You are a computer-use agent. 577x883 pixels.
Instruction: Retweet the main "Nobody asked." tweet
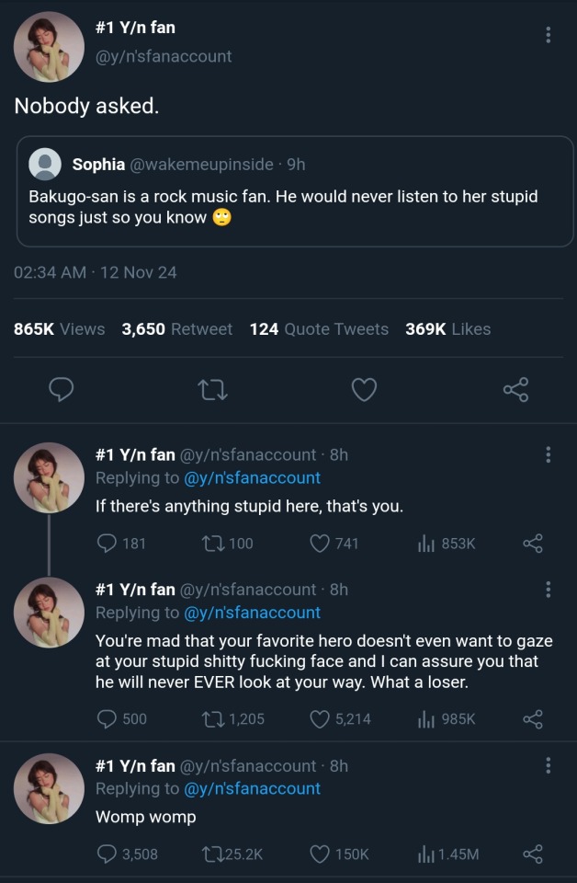pos(212,390)
